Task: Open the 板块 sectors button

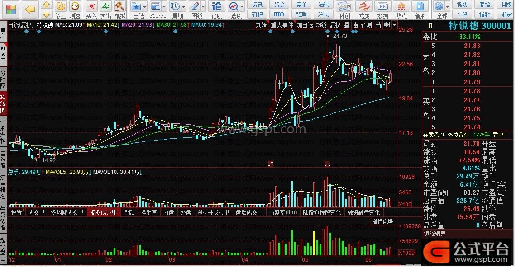Action: tap(462, 5)
